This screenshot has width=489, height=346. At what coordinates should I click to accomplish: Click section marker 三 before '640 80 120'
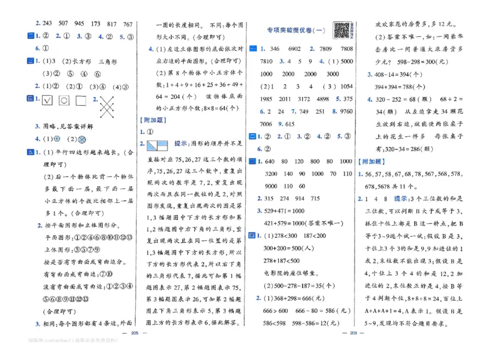pyautogui.click(x=252, y=161)
